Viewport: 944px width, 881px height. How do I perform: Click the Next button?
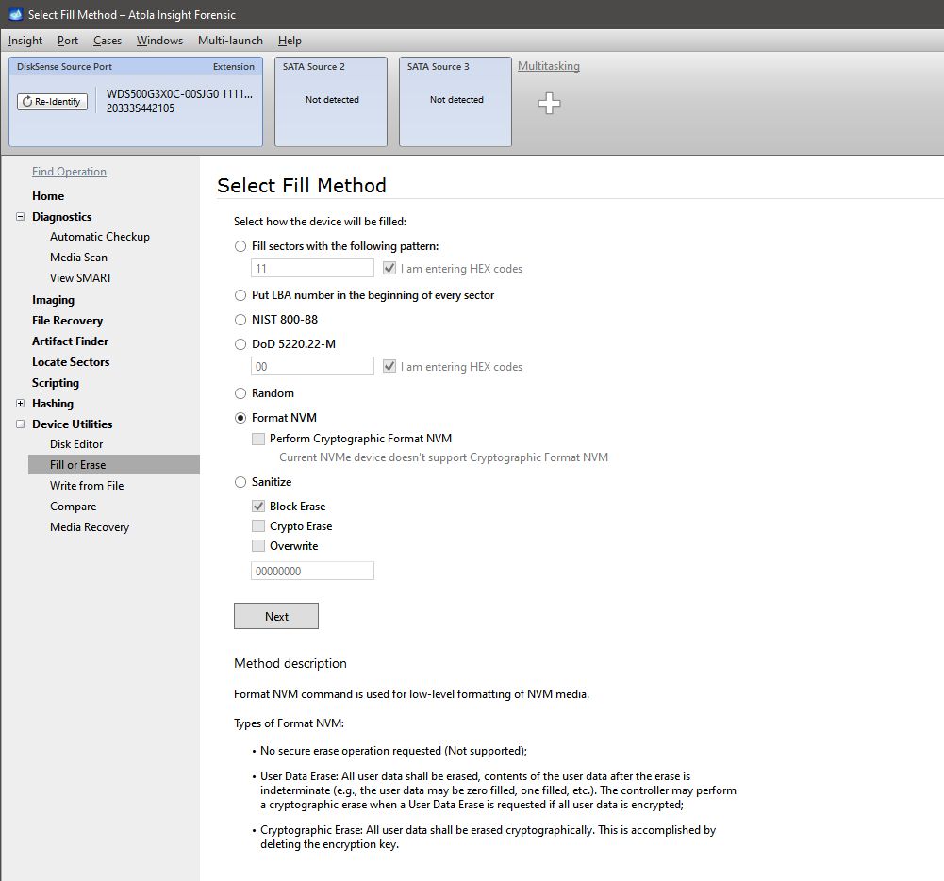coord(276,616)
